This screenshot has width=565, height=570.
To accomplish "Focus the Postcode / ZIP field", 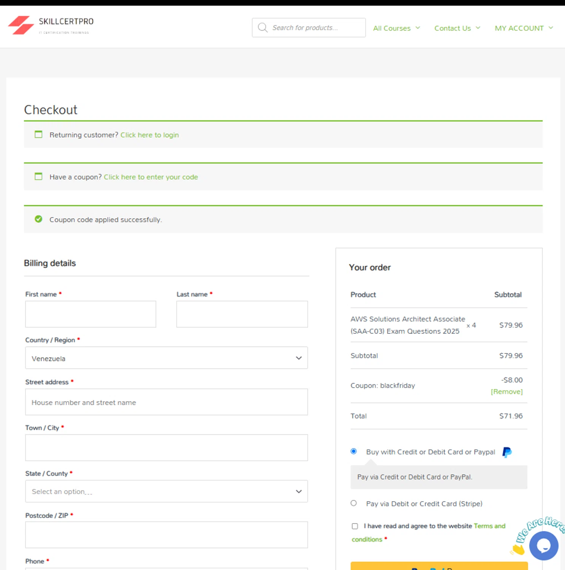I will tap(166, 535).
